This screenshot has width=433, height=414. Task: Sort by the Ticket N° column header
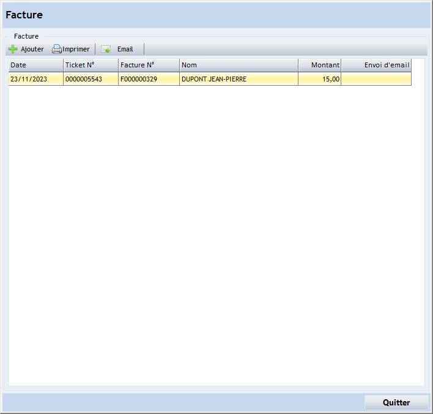(x=91, y=65)
